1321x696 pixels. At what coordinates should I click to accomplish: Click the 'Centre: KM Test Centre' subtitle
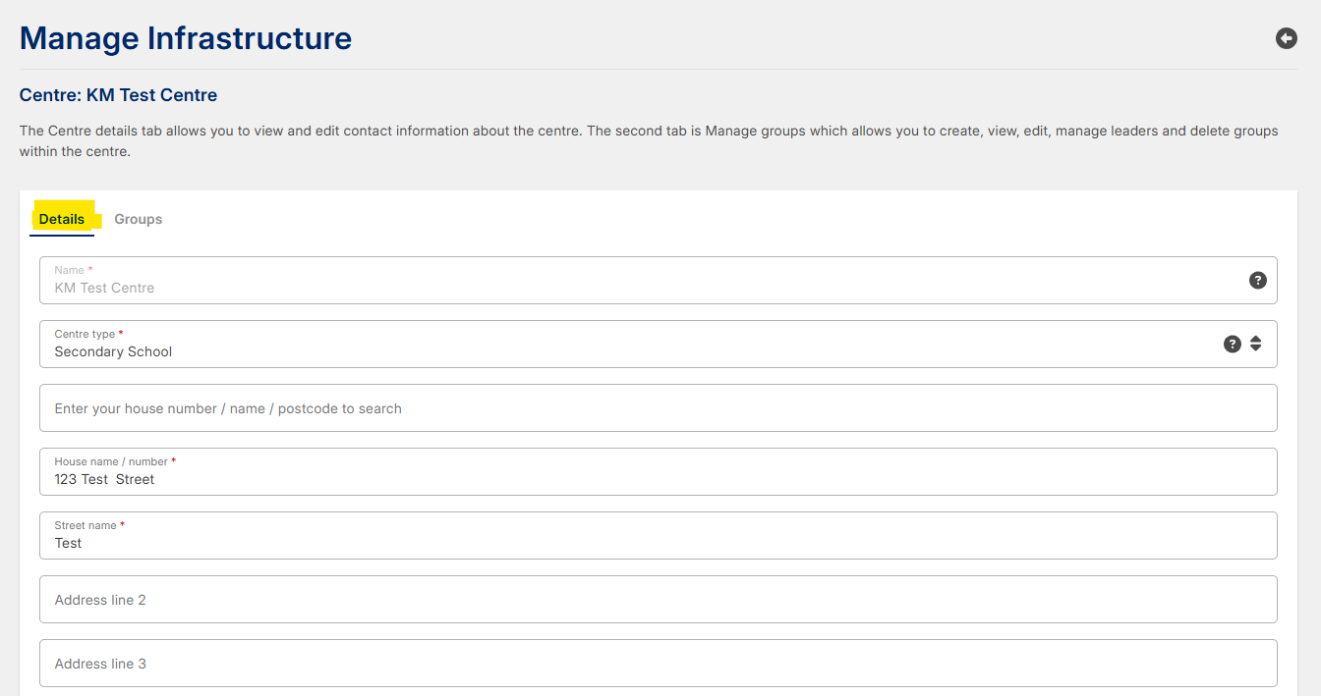pos(118,95)
